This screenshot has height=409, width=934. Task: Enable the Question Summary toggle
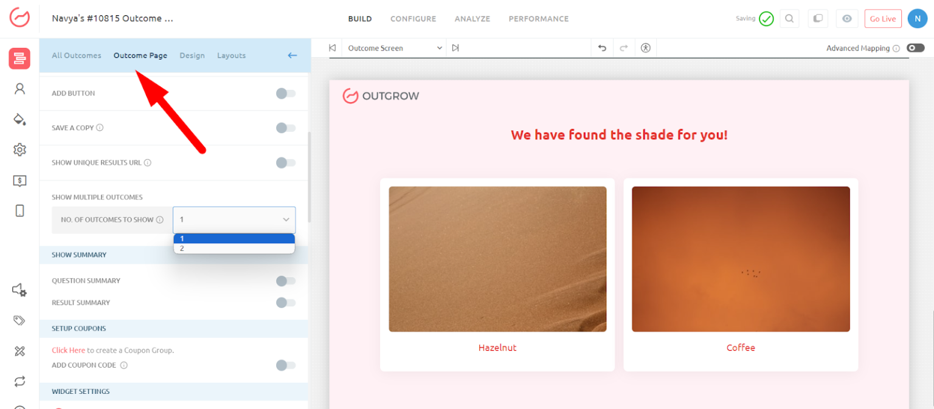point(285,281)
